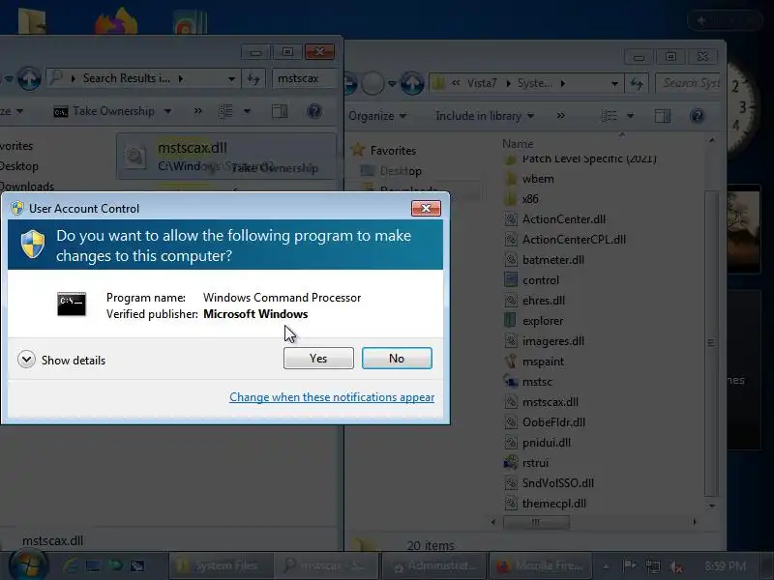This screenshot has height=580, width=774.
Task: Select mspaint file icon
Action: [511, 361]
